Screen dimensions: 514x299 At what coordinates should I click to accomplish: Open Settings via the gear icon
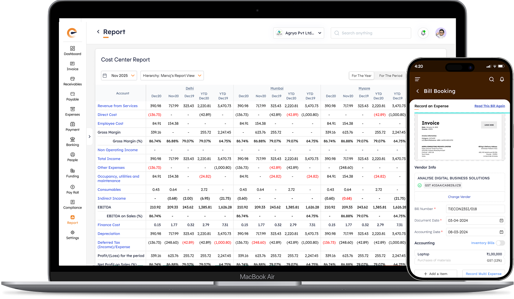coord(72,233)
